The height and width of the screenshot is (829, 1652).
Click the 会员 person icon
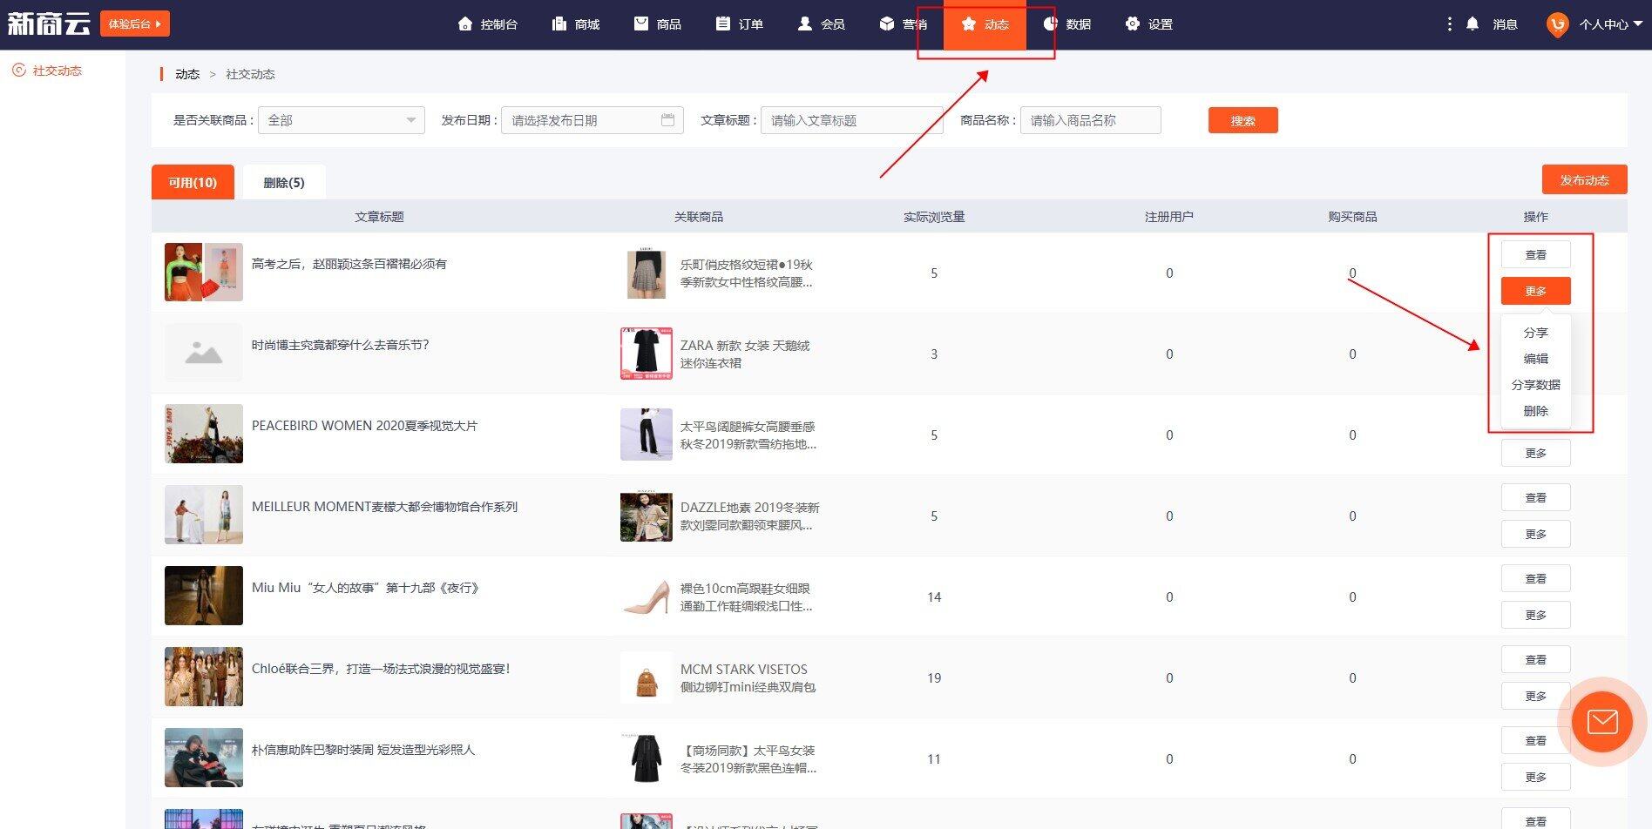(805, 24)
